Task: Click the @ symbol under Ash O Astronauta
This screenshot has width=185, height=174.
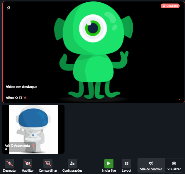Action: point(6,149)
